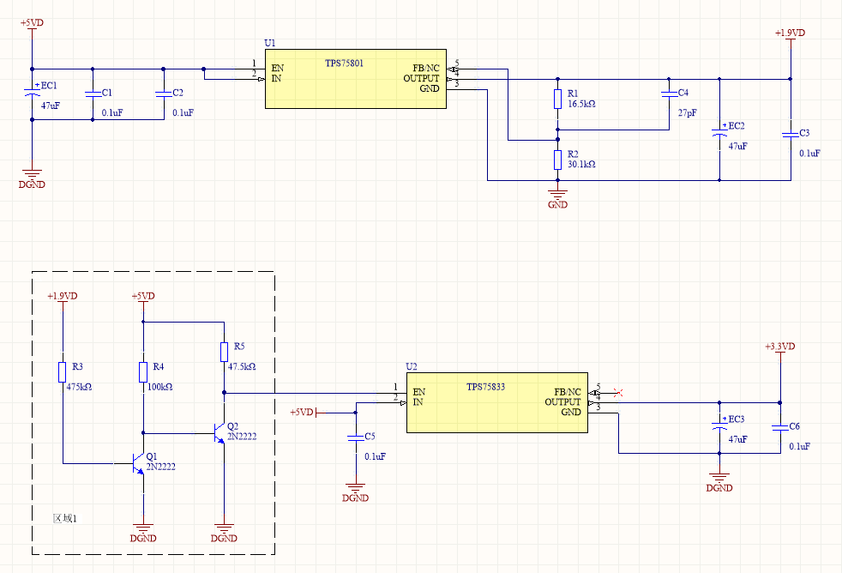
Task: Click the 47.5kΩ value label
Action: (x=242, y=367)
